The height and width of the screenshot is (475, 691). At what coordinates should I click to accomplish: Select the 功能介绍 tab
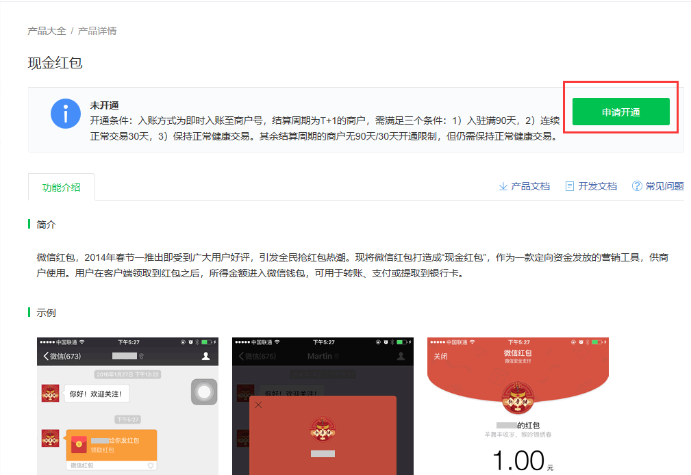[61, 188]
